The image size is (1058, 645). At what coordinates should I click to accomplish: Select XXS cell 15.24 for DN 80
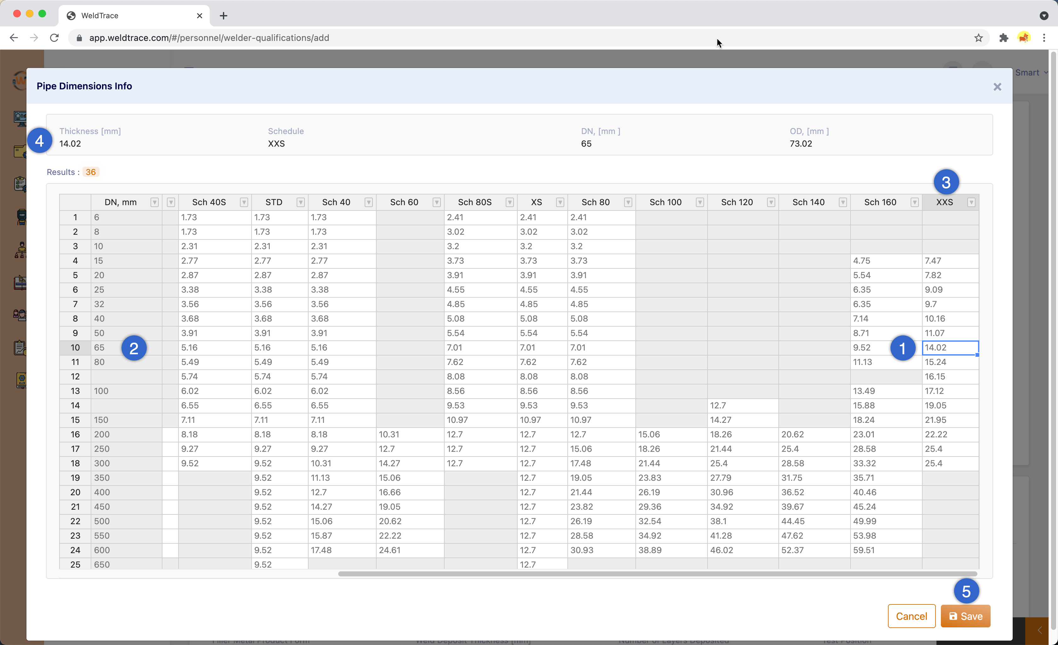(x=950, y=362)
